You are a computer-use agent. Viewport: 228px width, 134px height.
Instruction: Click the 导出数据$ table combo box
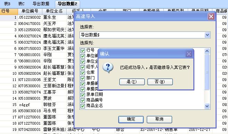click(x=145, y=35)
